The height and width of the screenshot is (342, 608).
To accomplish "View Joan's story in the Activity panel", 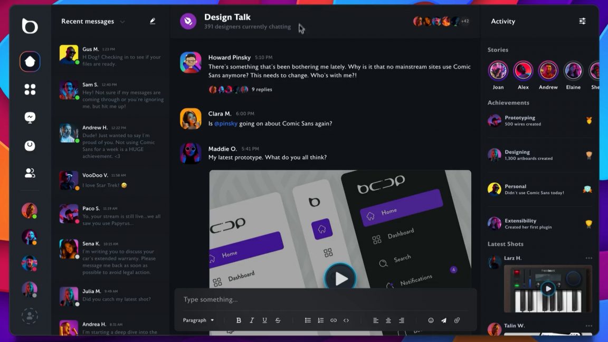I will click(x=498, y=71).
